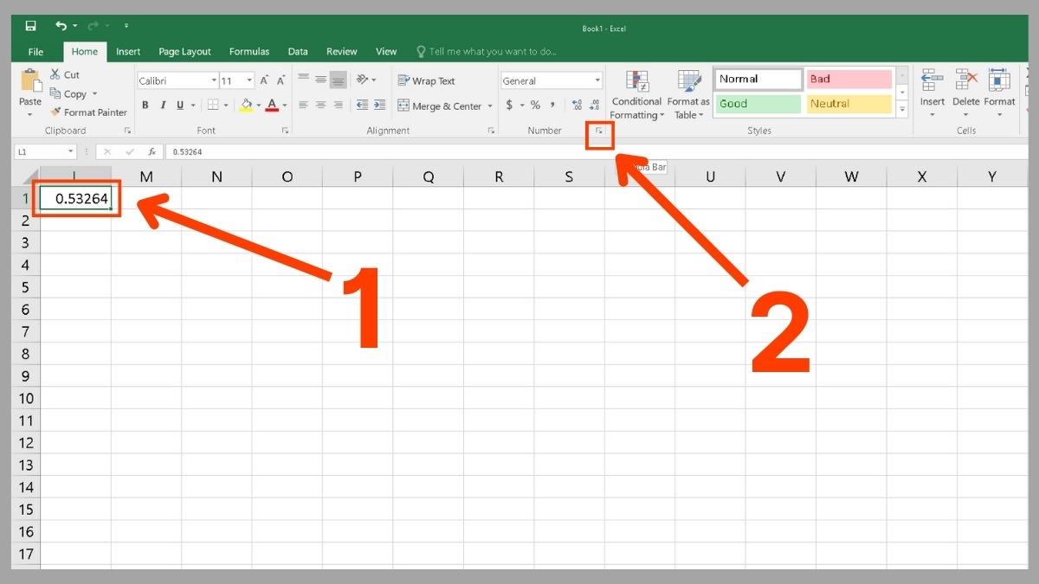Select the highlighted Bottom Align icon

click(338, 79)
